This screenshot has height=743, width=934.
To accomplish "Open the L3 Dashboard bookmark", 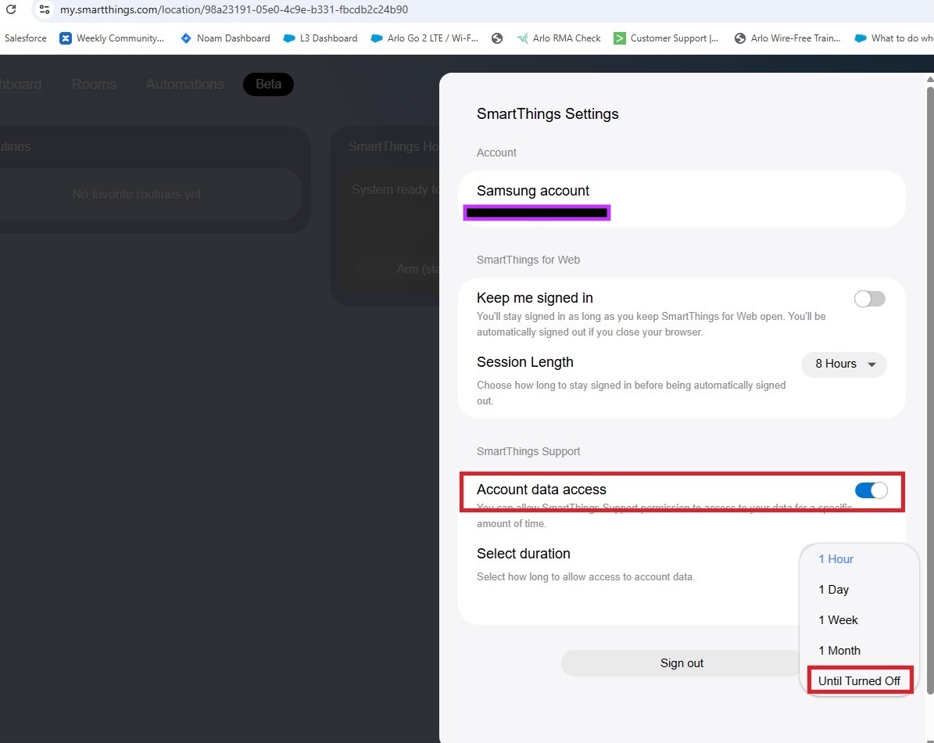I will pos(320,38).
